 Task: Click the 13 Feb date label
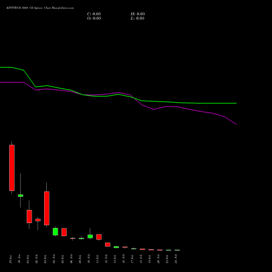tap(115, 259)
